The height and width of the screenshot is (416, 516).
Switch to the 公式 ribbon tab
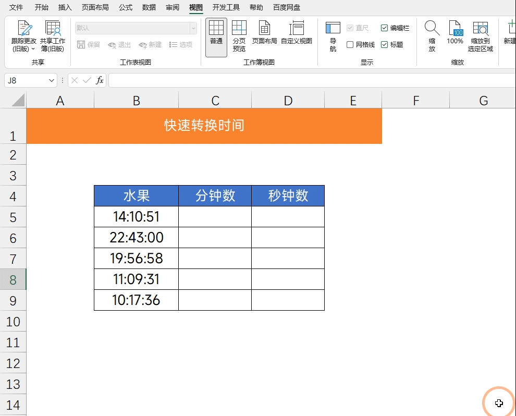coord(125,7)
